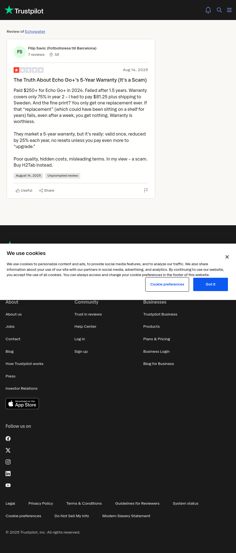
Task: Open the notifications bell icon
Action: (208, 10)
